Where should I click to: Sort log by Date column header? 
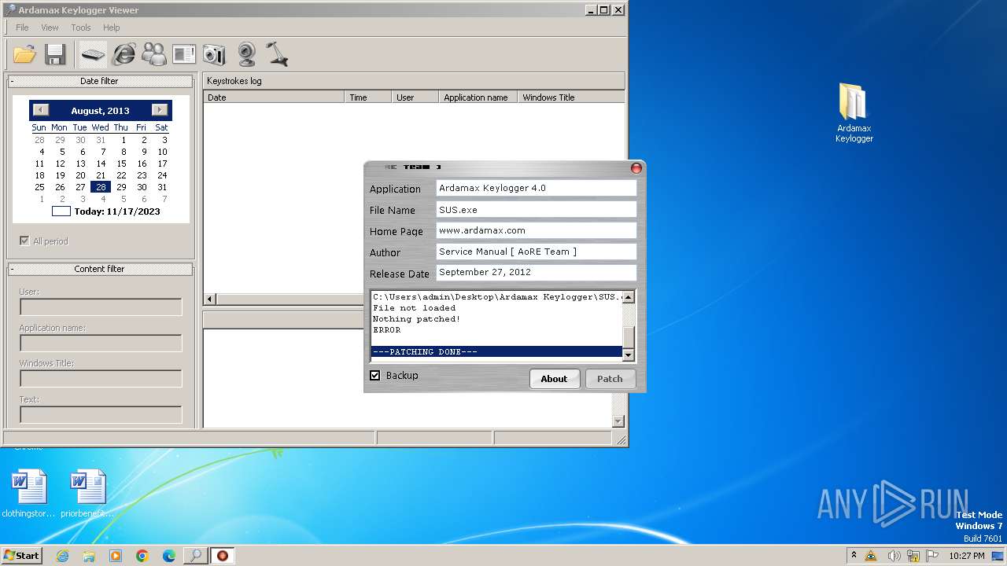[274, 97]
